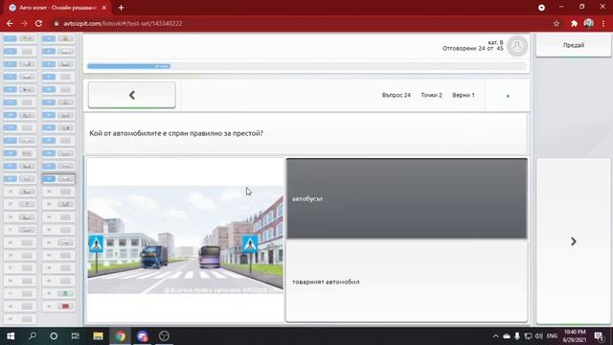Open volume control in system tray
The width and height of the screenshot is (613, 345).
pos(538,336)
